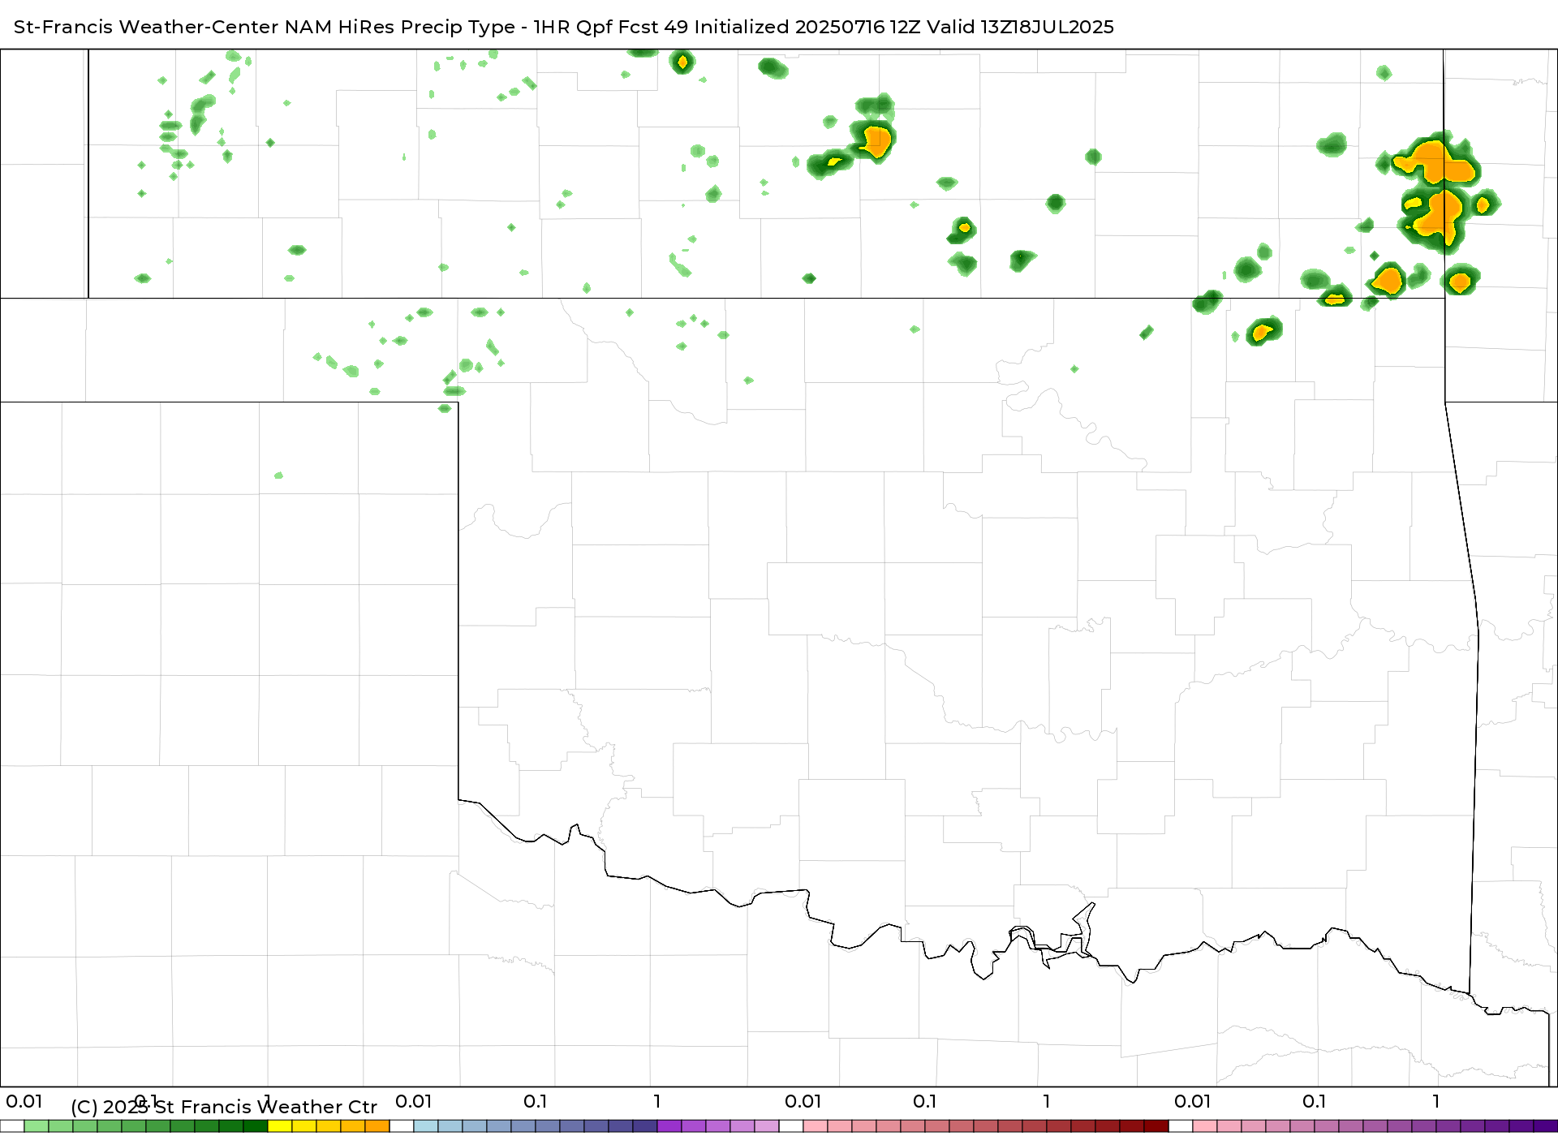Pick the darkest maroon legend swatch

1156,1126
